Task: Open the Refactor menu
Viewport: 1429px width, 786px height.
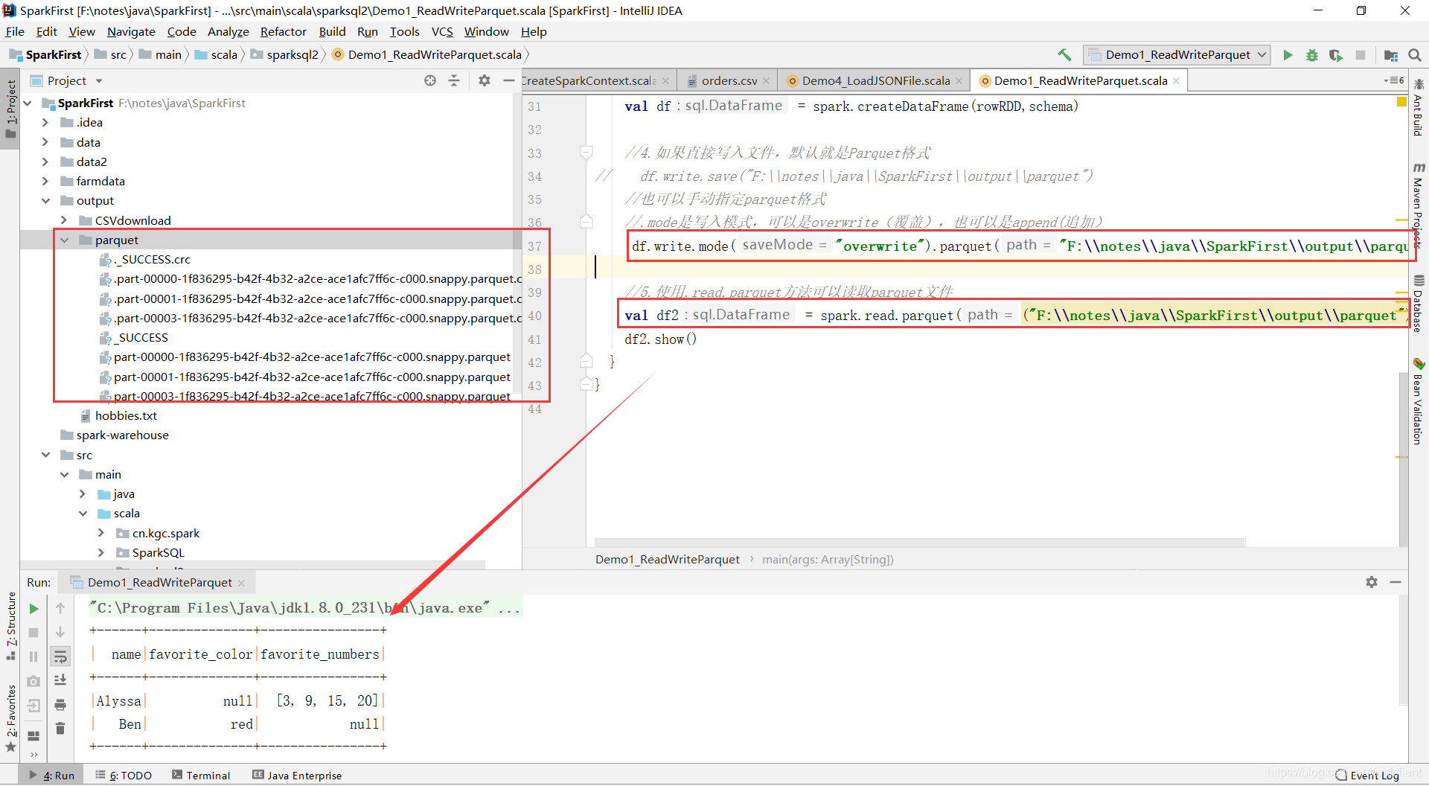Action: pyautogui.click(x=283, y=31)
